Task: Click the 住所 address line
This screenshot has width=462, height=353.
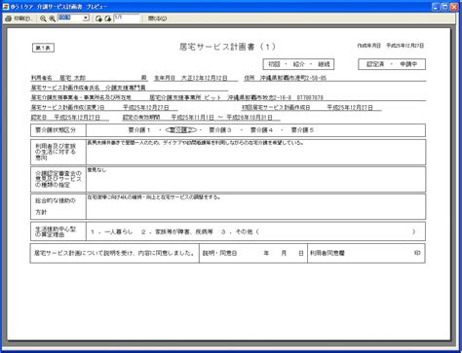Action: coord(334,78)
